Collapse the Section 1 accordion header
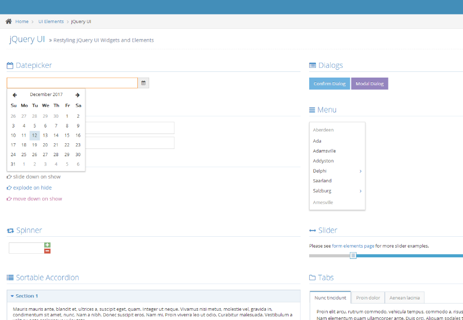The height and width of the screenshot is (320, 463). [153, 296]
